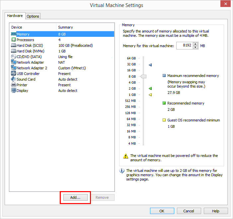Select the Printer device row

[62, 85]
